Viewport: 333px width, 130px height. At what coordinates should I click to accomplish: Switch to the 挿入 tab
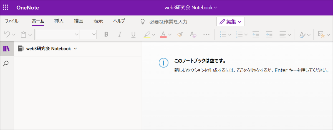(x=59, y=21)
